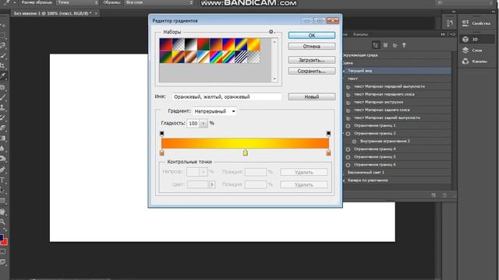Screen dimensions: 499x280
Task: Pick the rainbow spectrum gradient preset
Action: 216,57
